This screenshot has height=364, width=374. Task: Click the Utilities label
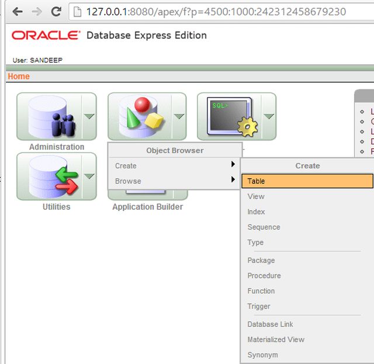pyautogui.click(x=57, y=207)
